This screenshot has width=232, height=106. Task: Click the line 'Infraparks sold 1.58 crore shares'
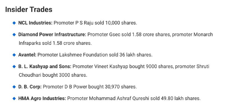(55, 43)
